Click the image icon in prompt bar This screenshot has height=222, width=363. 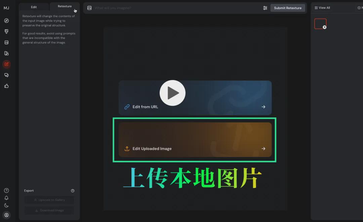click(x=89, y=8)
